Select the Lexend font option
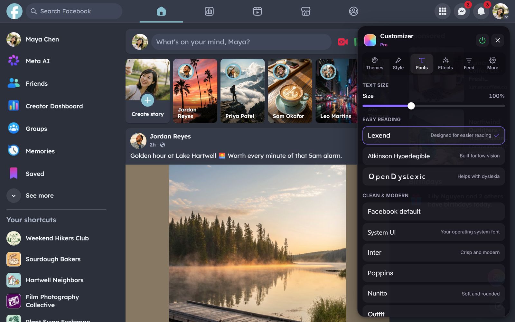The height and width of the screenshot is (322, 515). pyautogui.click(x=434, y=136)
